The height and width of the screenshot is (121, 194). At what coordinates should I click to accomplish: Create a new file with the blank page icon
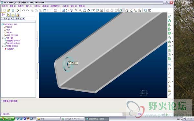point(5,10)
